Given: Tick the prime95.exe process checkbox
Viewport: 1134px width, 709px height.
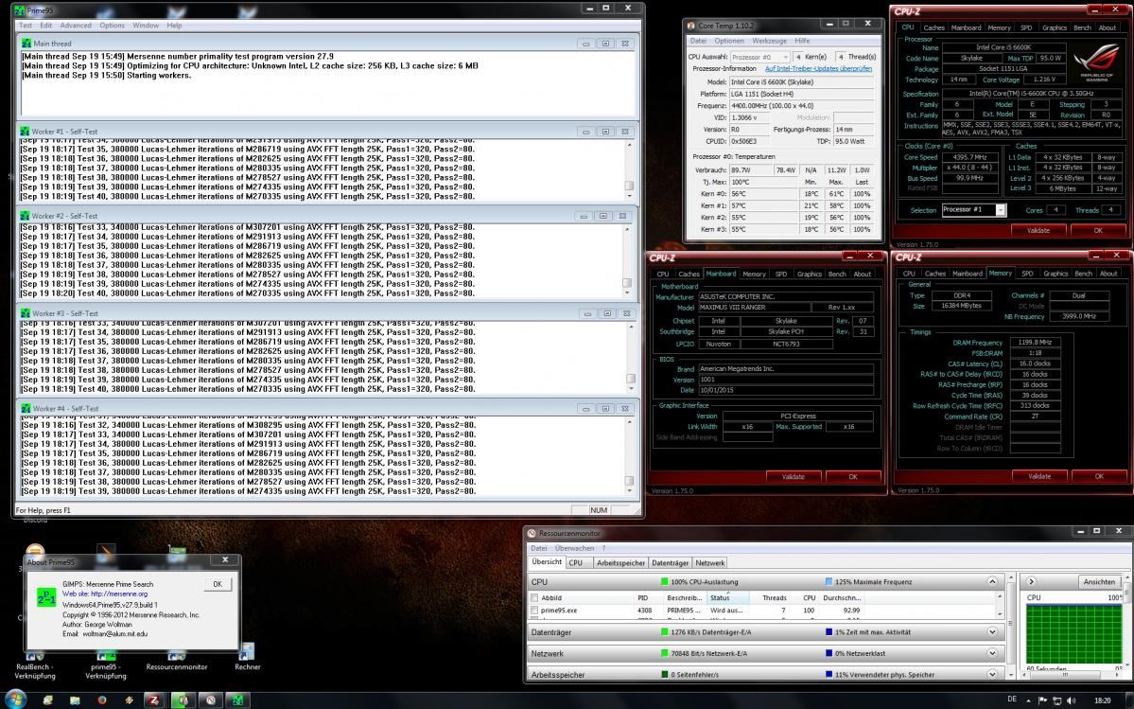Looking at the screenshot, I should click(534, 611).
